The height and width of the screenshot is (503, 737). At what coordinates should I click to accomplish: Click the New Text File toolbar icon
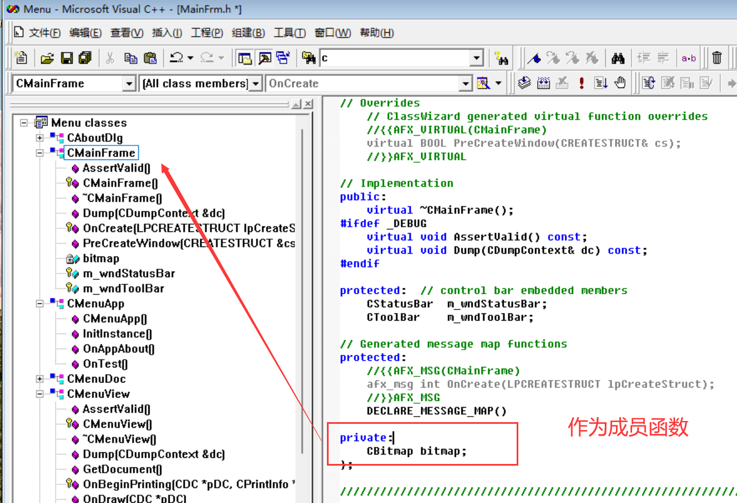coord(21,57)
